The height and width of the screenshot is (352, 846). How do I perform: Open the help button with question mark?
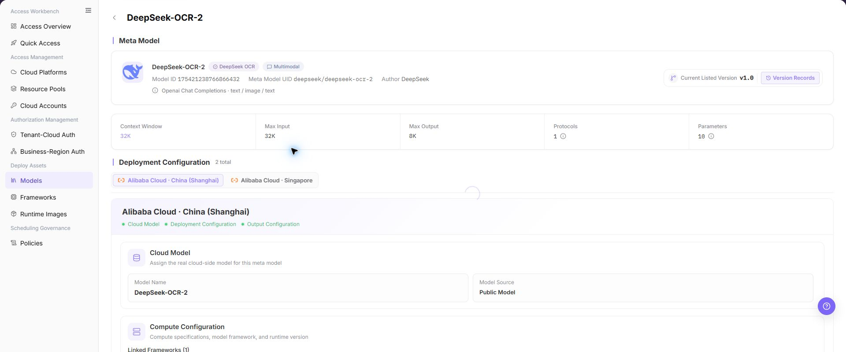tap(827, 306)
